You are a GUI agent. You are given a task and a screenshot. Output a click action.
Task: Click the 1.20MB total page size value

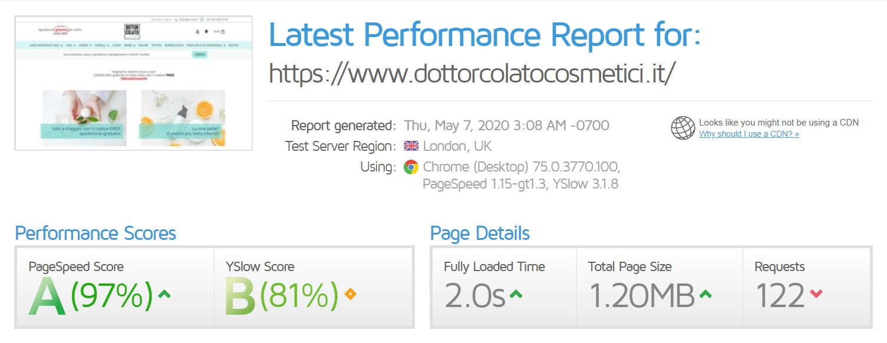click(642, 296)
